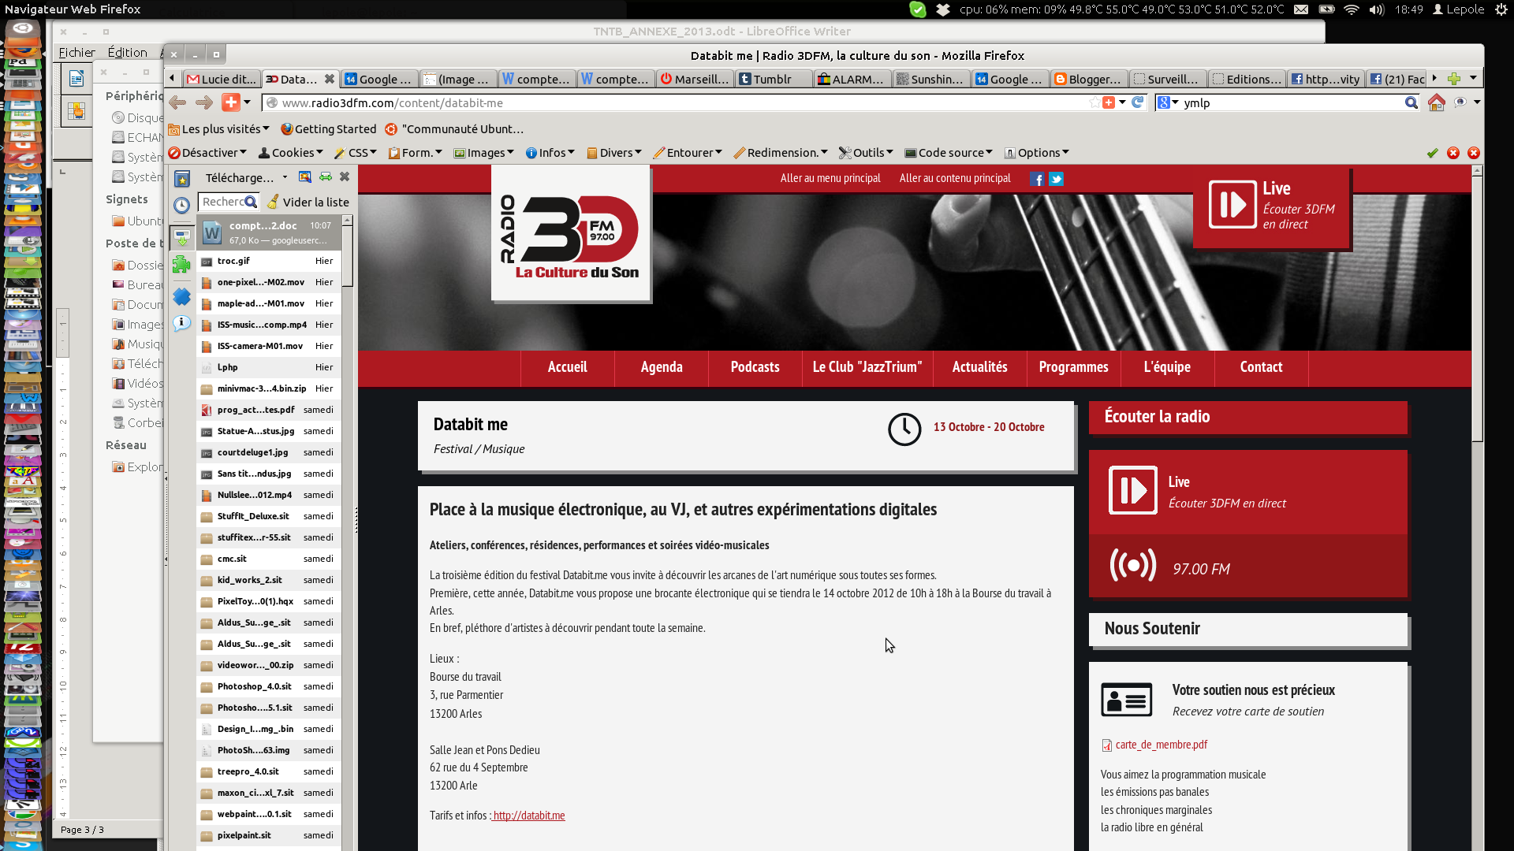Click the Twitter icon on the page header

pos(1056,179)
